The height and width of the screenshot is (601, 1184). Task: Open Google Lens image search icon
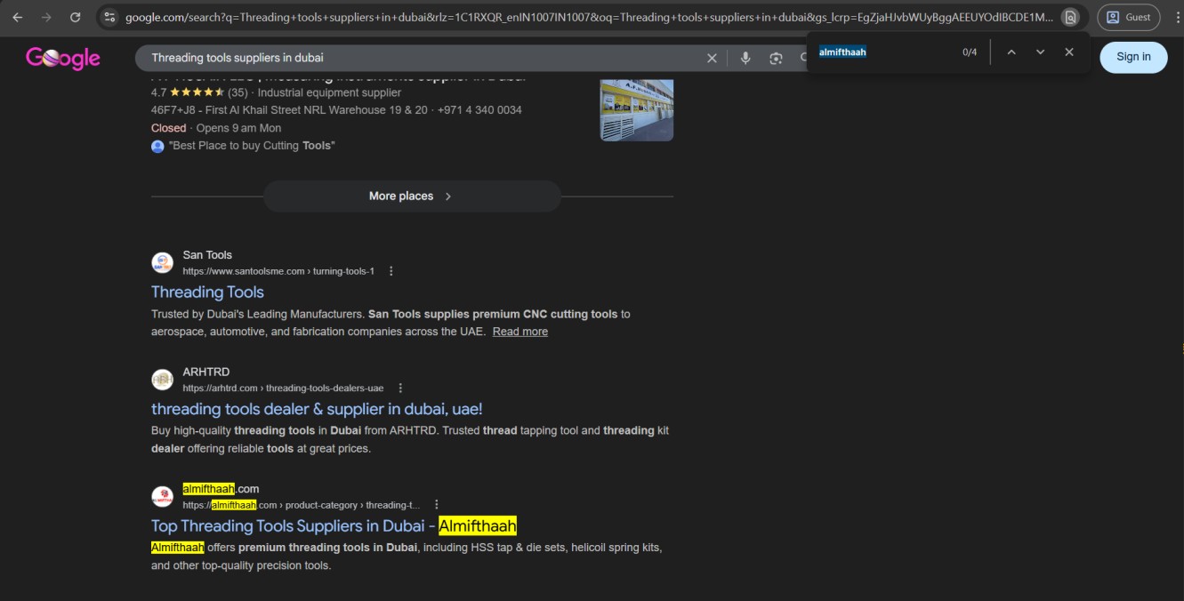pyautogui.click(x=776, y=58)
